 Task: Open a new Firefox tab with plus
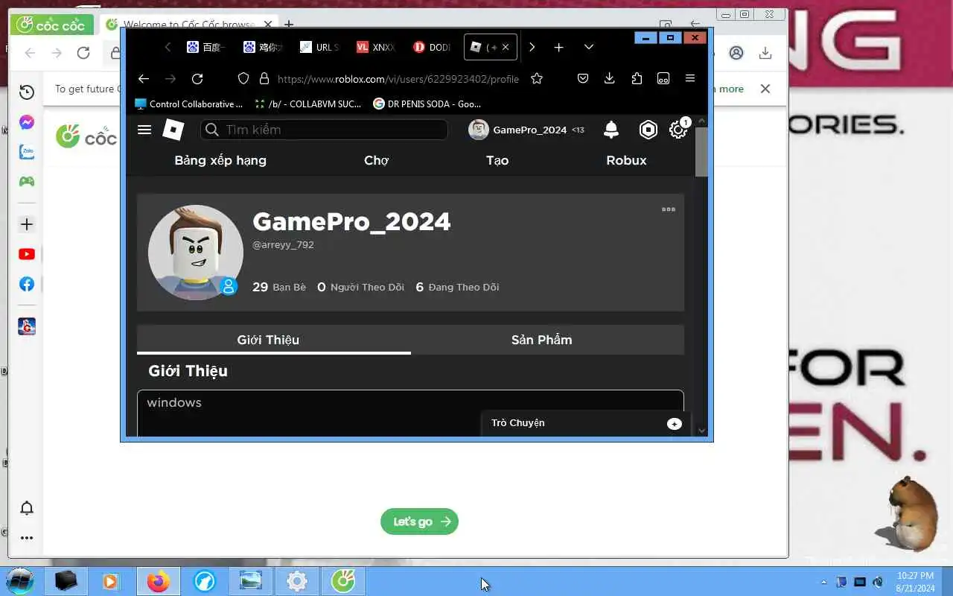pos(558,47)
